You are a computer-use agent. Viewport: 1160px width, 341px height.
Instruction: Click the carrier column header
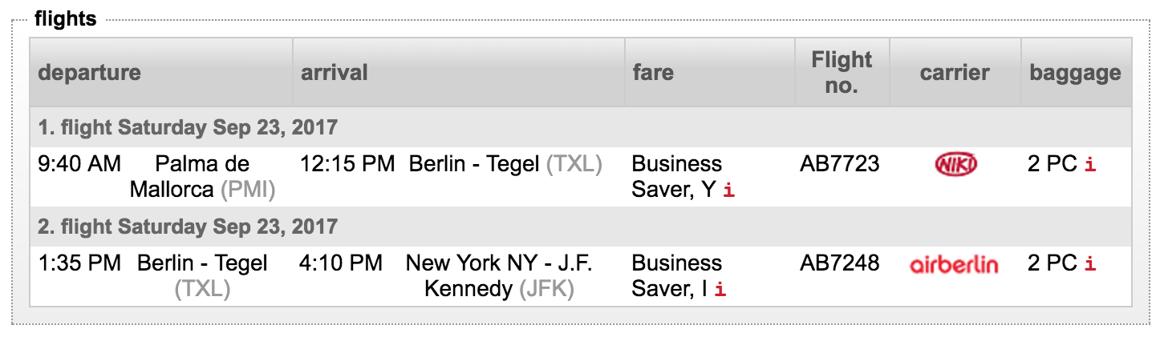pyautogui.click(x=955, y=73)
